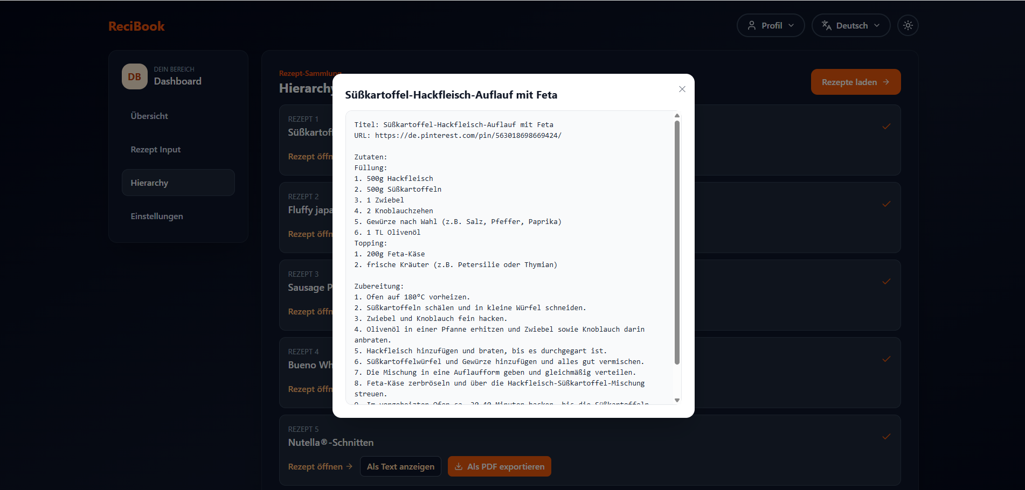Click the Rezepte laden button
Viewport: 1025px width, 490px height.
tap(855, 82)
